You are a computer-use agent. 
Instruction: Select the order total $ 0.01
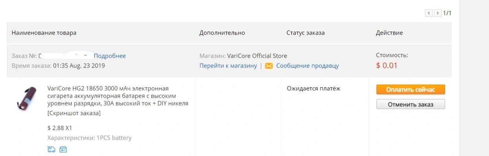tap(387, 65)
